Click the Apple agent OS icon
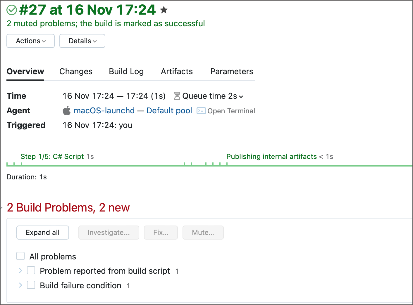This screenshot has height=305, width=413. [67, 110]
